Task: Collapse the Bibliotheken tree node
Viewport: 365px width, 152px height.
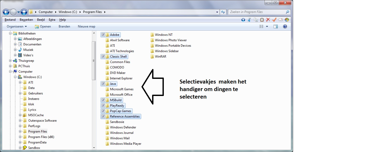Action: click(x=10, y=33)
